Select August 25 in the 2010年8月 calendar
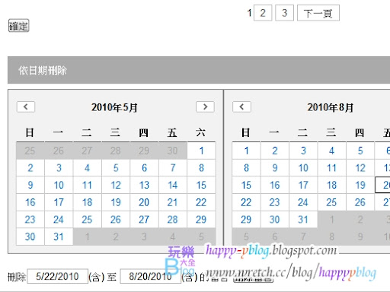 point(331,202)
